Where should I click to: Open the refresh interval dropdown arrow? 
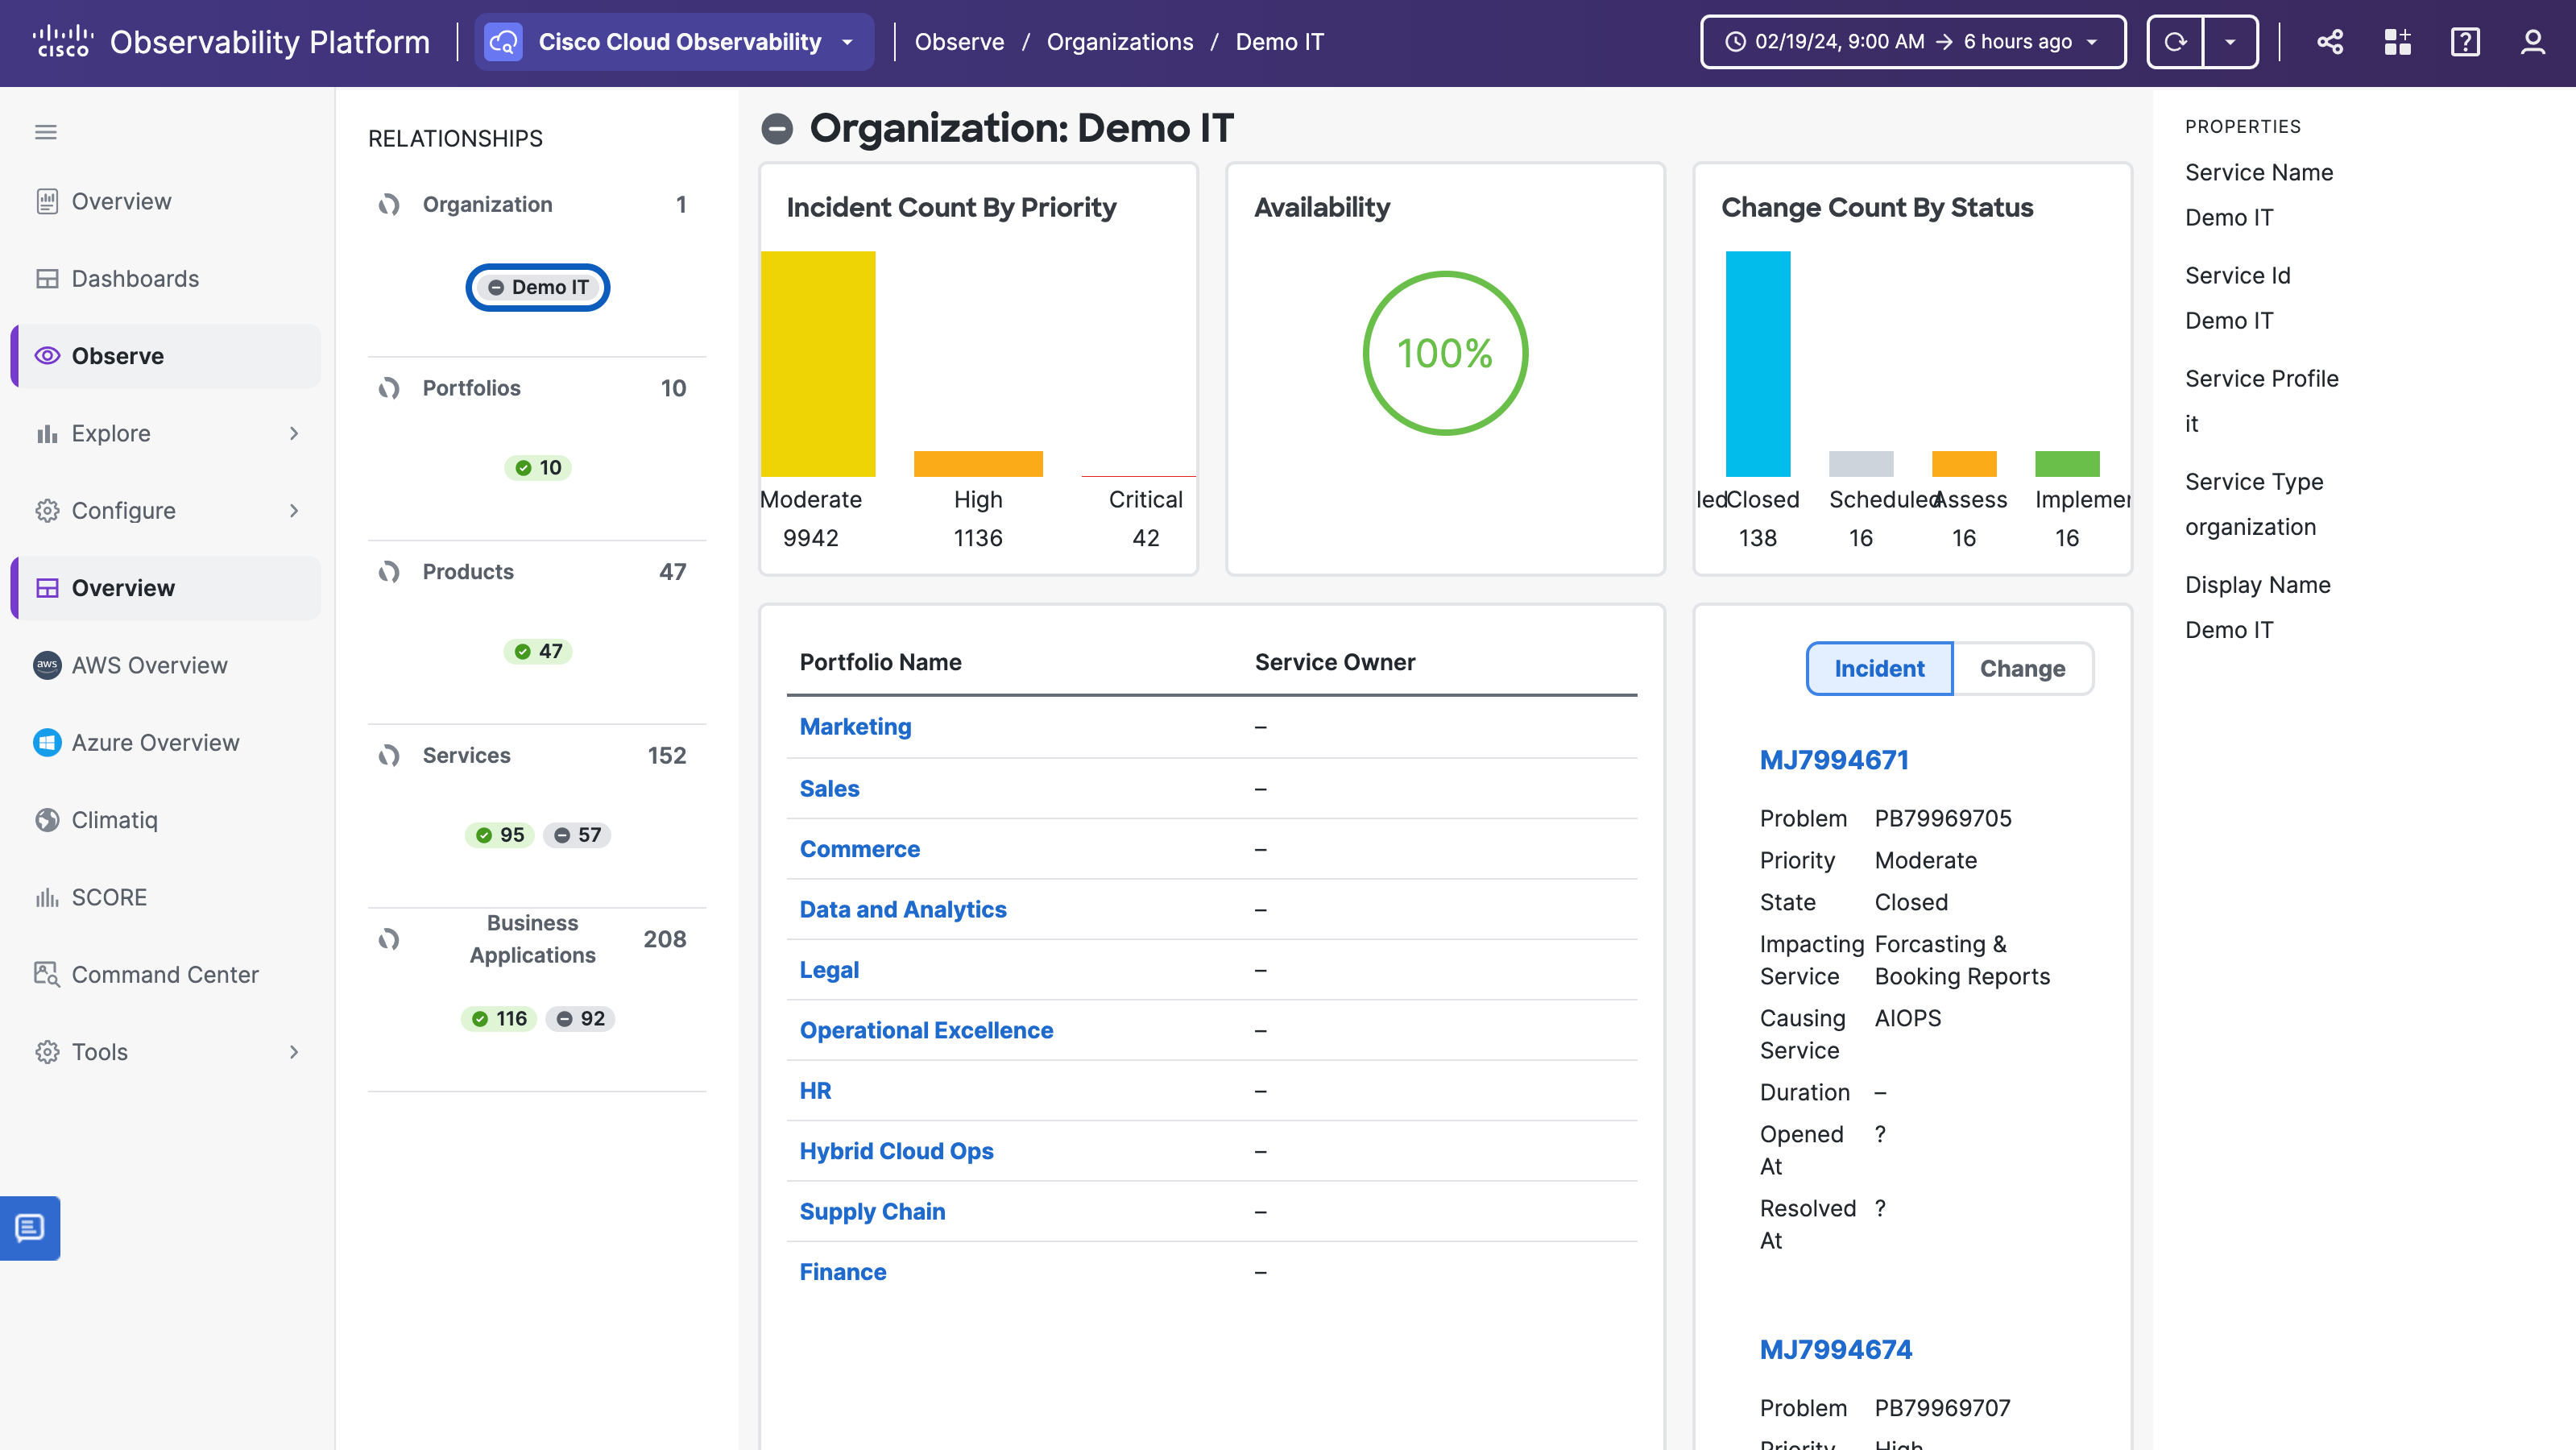[2230, 42]
